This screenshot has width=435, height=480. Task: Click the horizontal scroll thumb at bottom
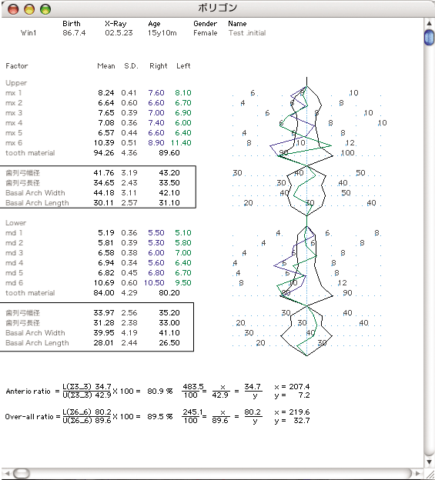[22, 473]
